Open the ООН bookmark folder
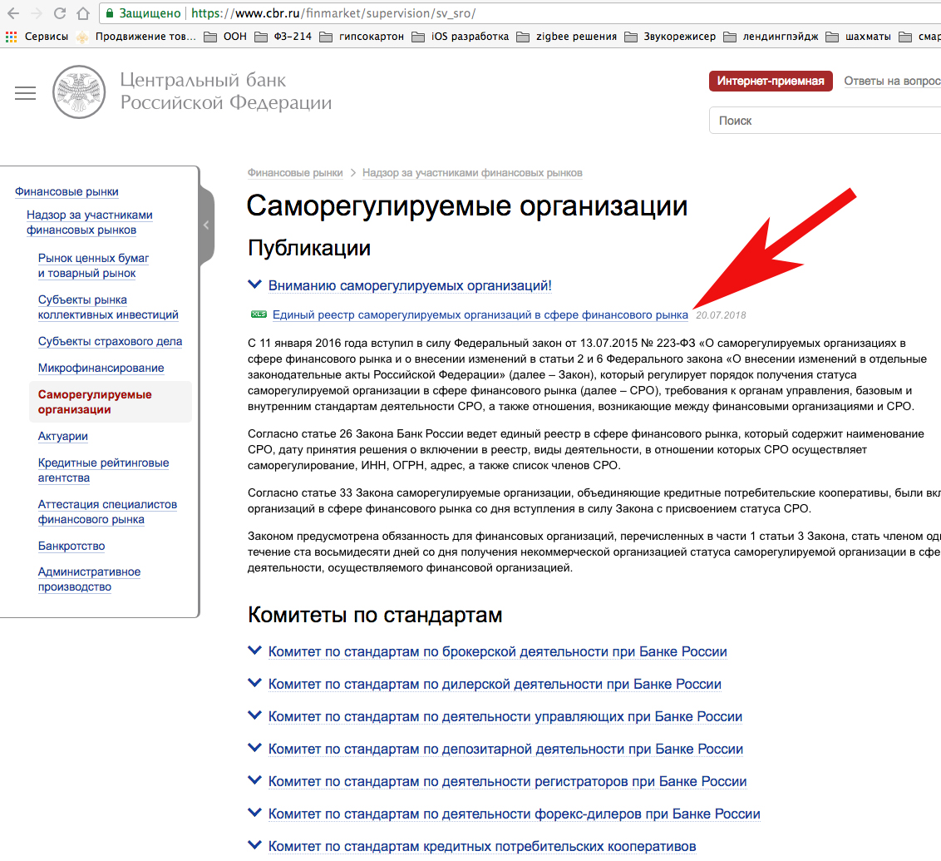 coord(225,37)
